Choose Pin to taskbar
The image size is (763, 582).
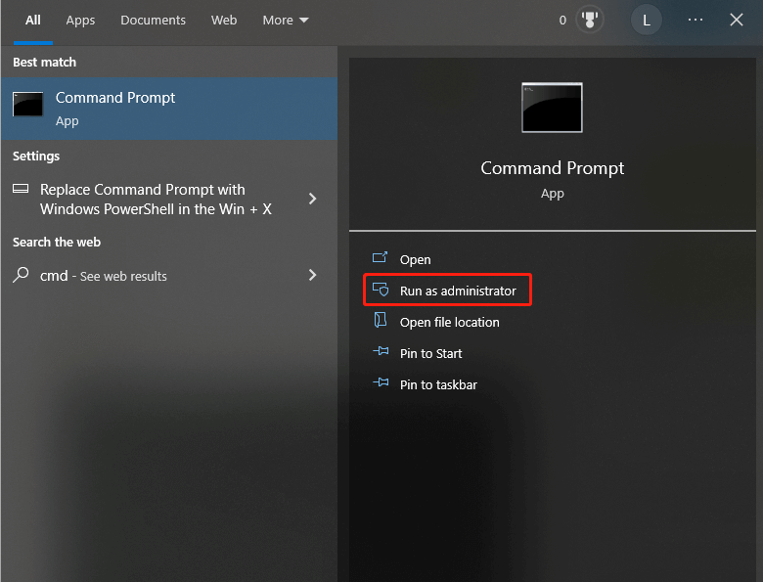(x=438, y=384)
